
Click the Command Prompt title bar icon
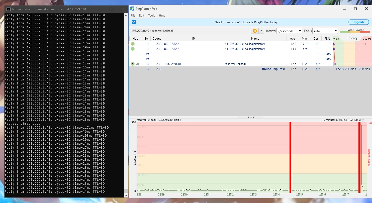pyautogui.click(x=8, y=9)
